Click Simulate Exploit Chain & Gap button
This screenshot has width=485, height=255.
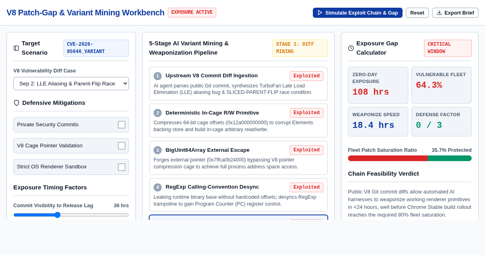358,13
